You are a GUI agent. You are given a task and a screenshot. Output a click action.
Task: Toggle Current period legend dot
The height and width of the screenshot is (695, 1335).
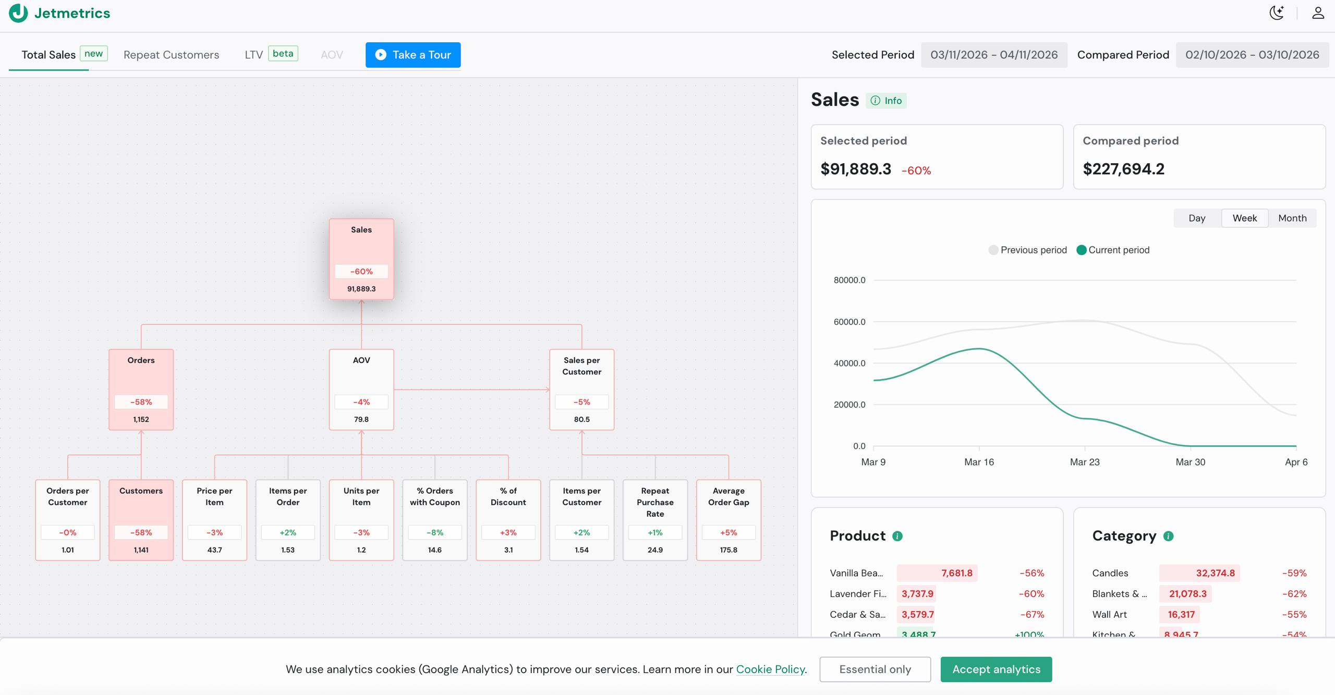[1082, 250]
